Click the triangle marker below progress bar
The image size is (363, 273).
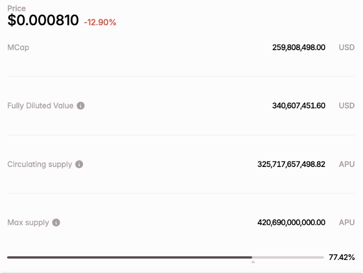pos(253,262)
